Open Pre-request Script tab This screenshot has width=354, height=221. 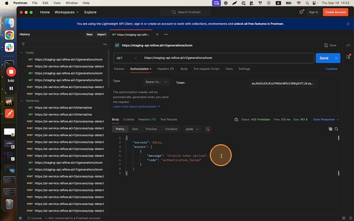point(206,69)
